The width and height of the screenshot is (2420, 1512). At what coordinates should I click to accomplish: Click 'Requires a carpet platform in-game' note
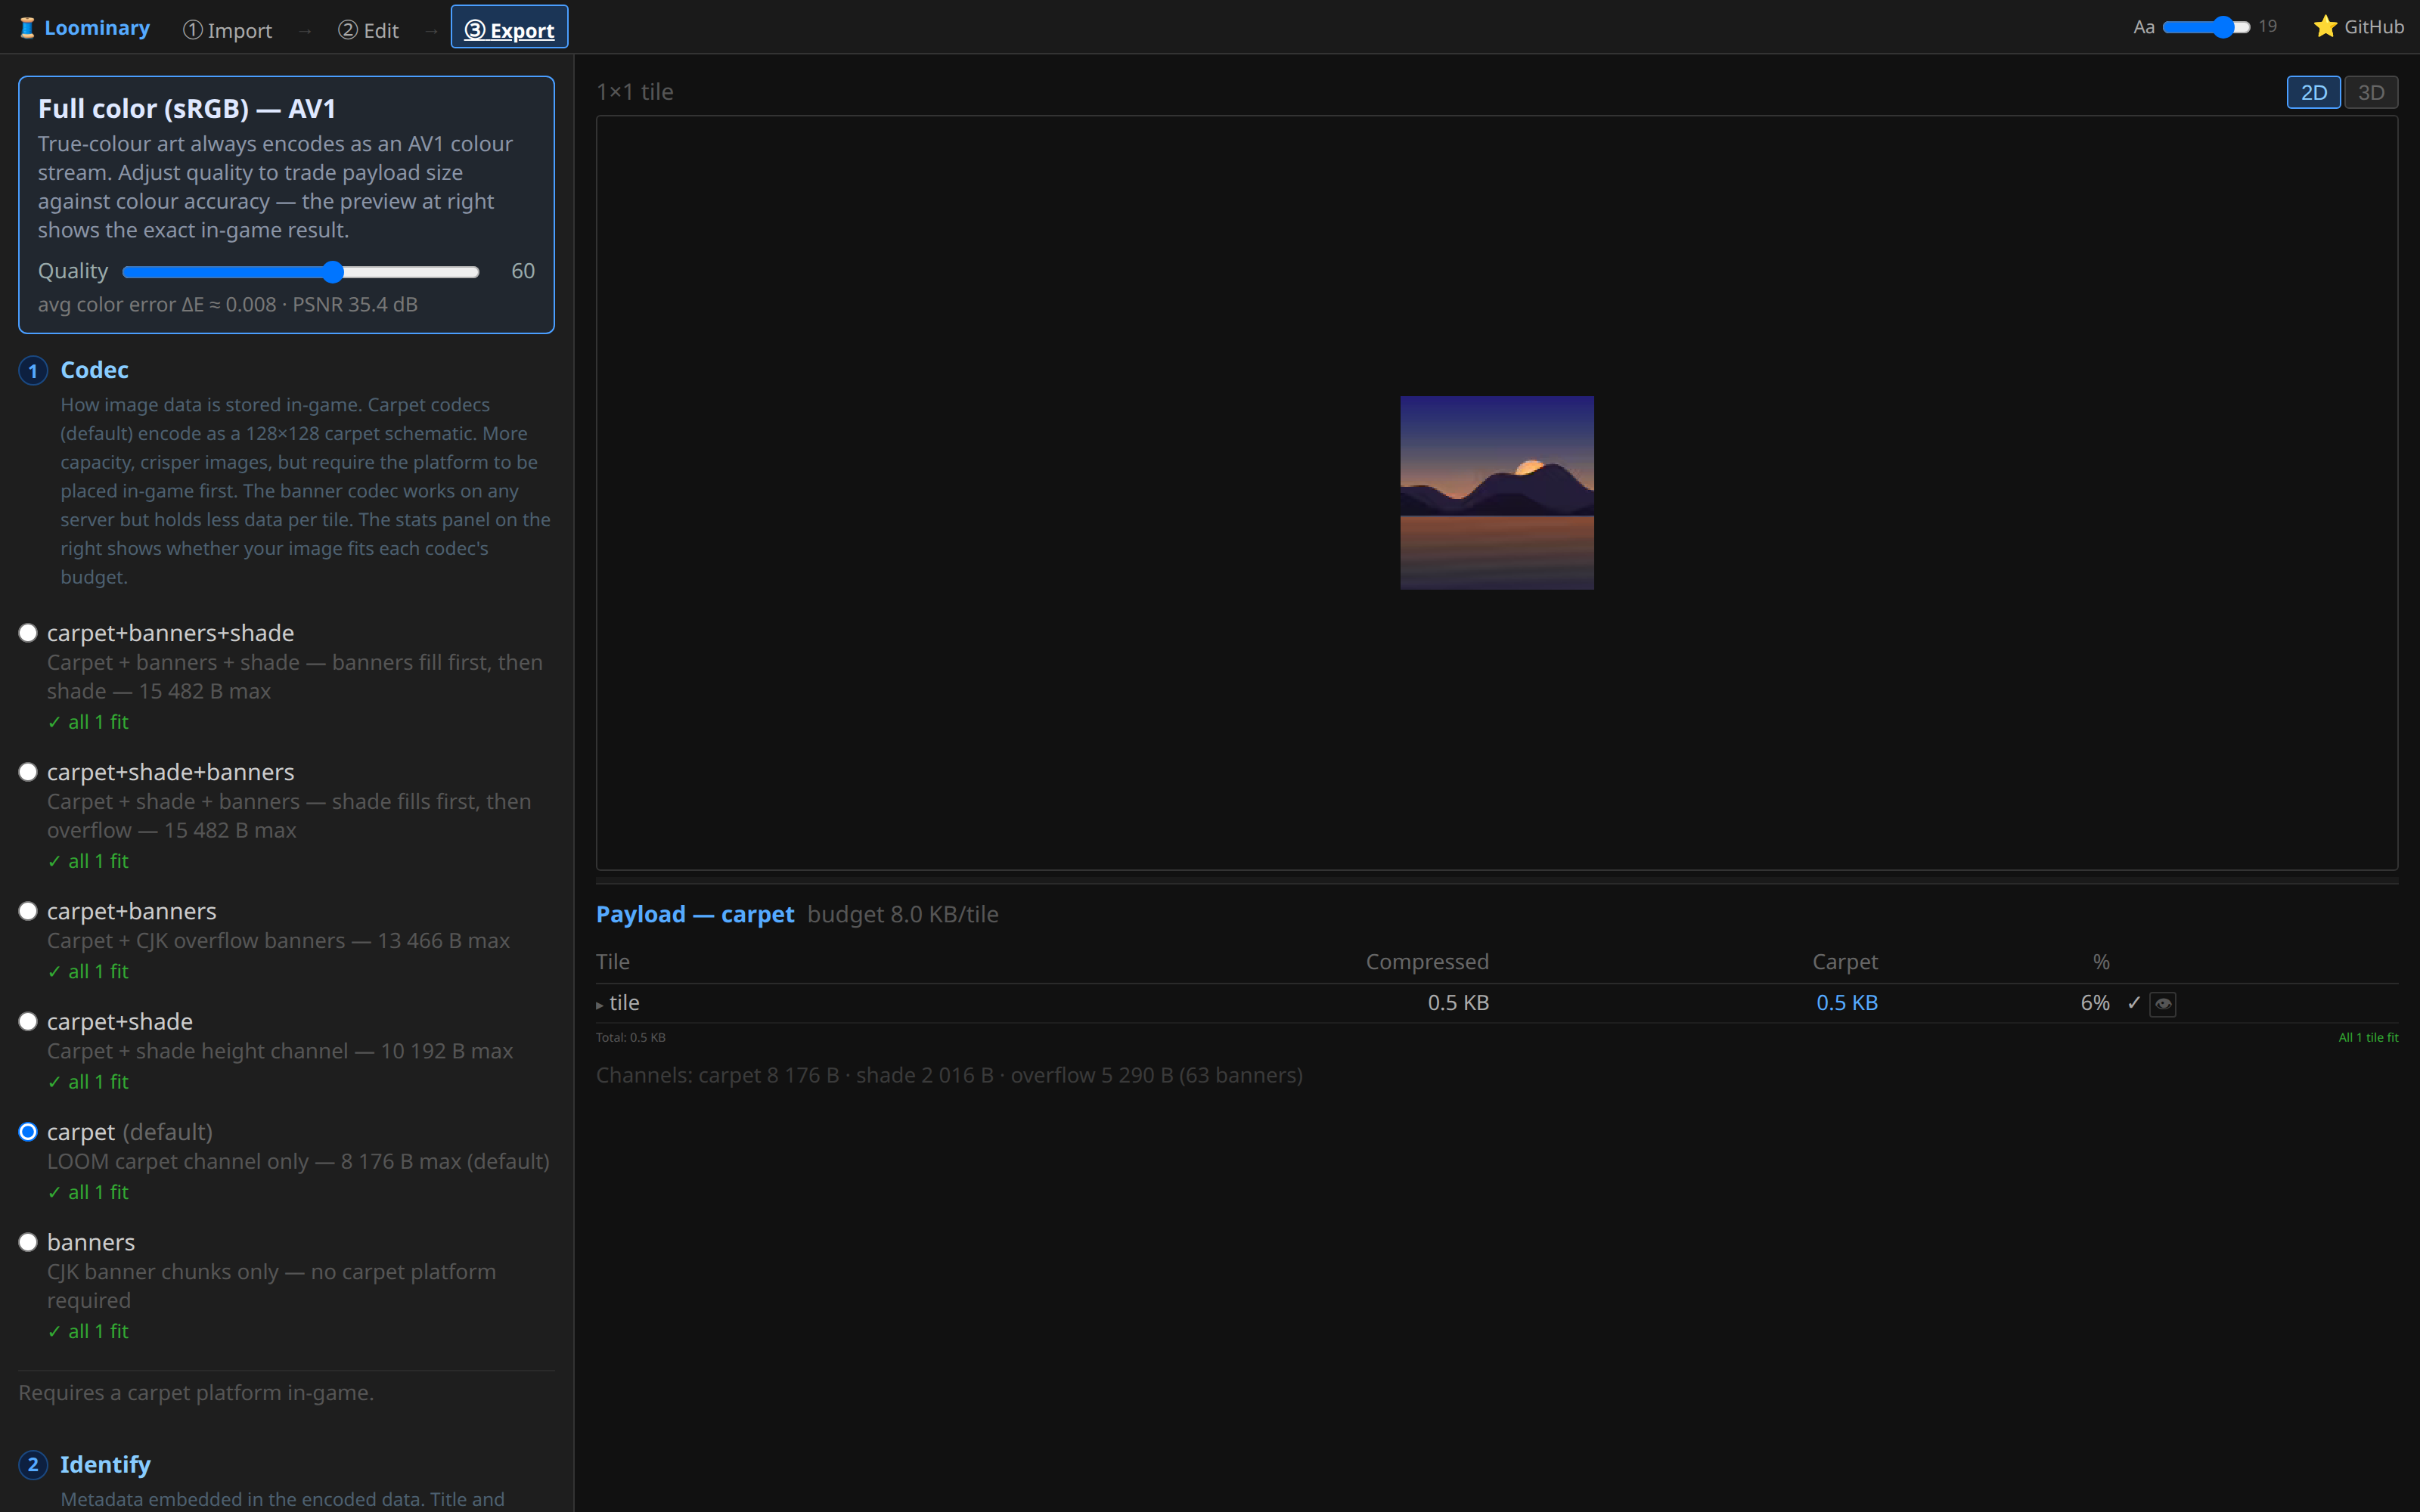click(196, 1393)
